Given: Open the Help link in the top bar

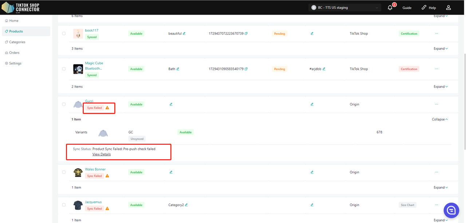Looking at the screenshot, I should coord(429,8).
